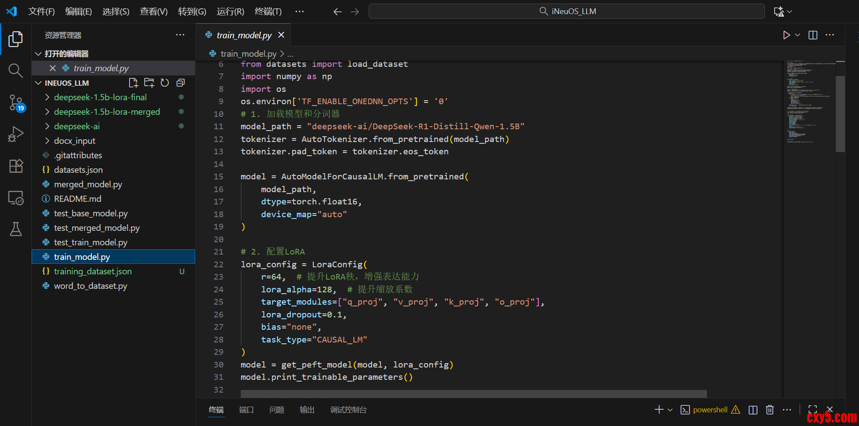This screenshot has height=426, width=859.
Task: Maximize the terminal panel size
Action: pos(812,410)
